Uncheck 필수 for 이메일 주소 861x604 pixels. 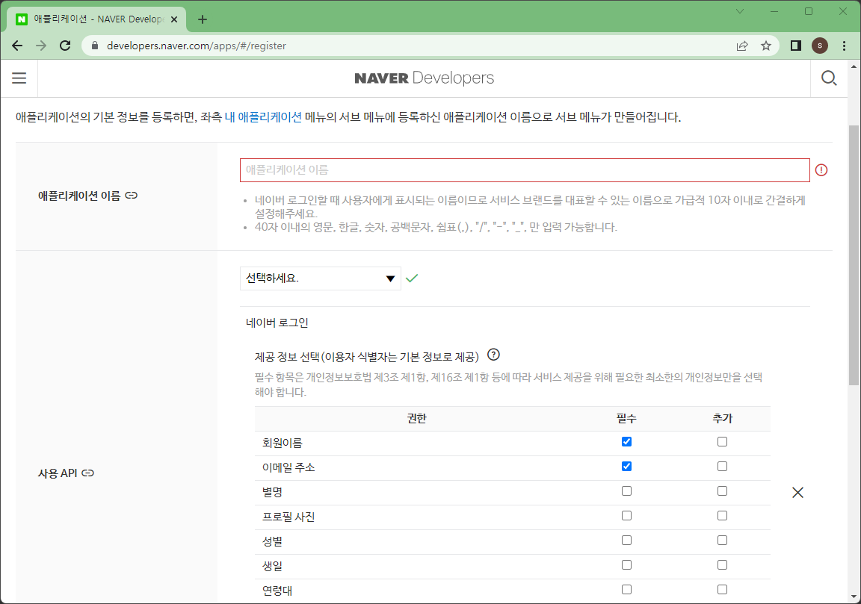point(626,467)
